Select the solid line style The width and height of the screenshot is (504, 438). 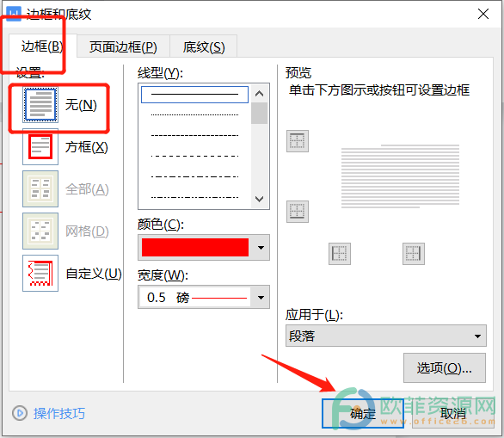point(194,94)
